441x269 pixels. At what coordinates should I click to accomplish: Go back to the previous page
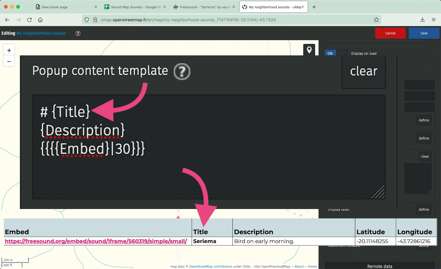7,20
